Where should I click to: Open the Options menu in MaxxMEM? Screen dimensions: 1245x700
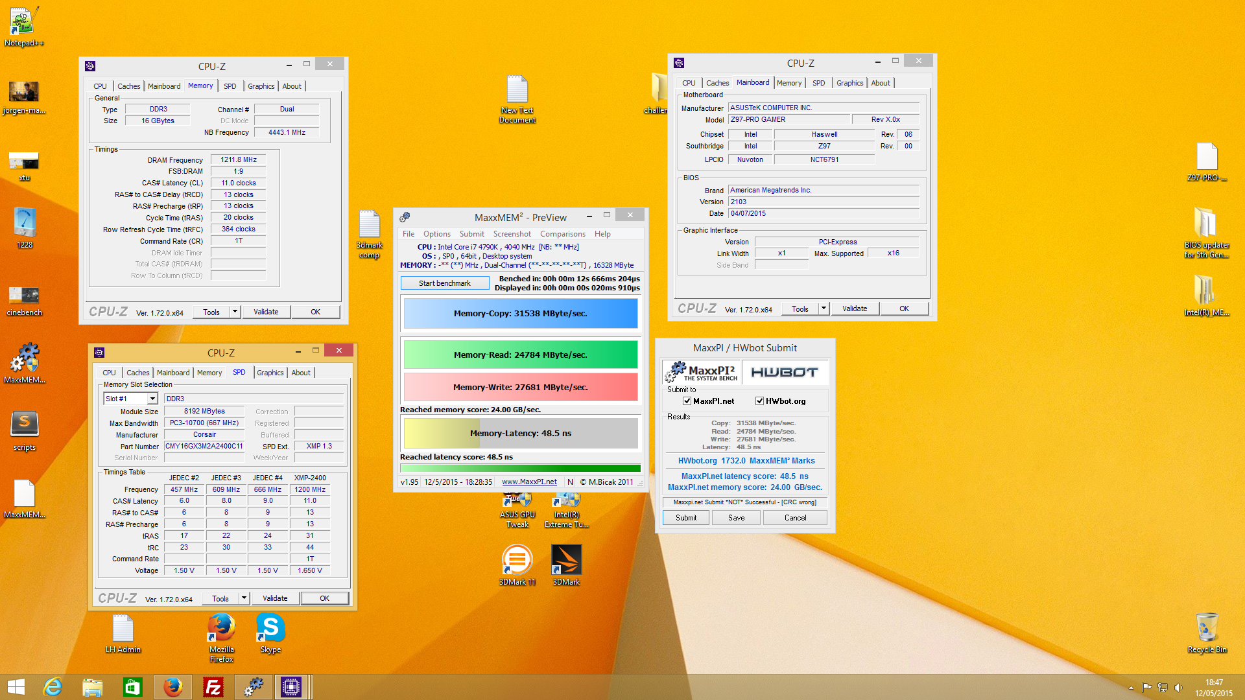pyautogui.click(x=437, y=234)
